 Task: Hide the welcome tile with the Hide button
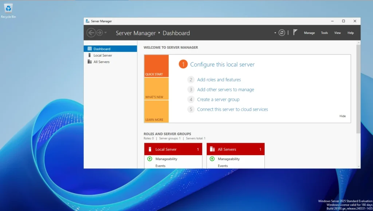(342, 116)
